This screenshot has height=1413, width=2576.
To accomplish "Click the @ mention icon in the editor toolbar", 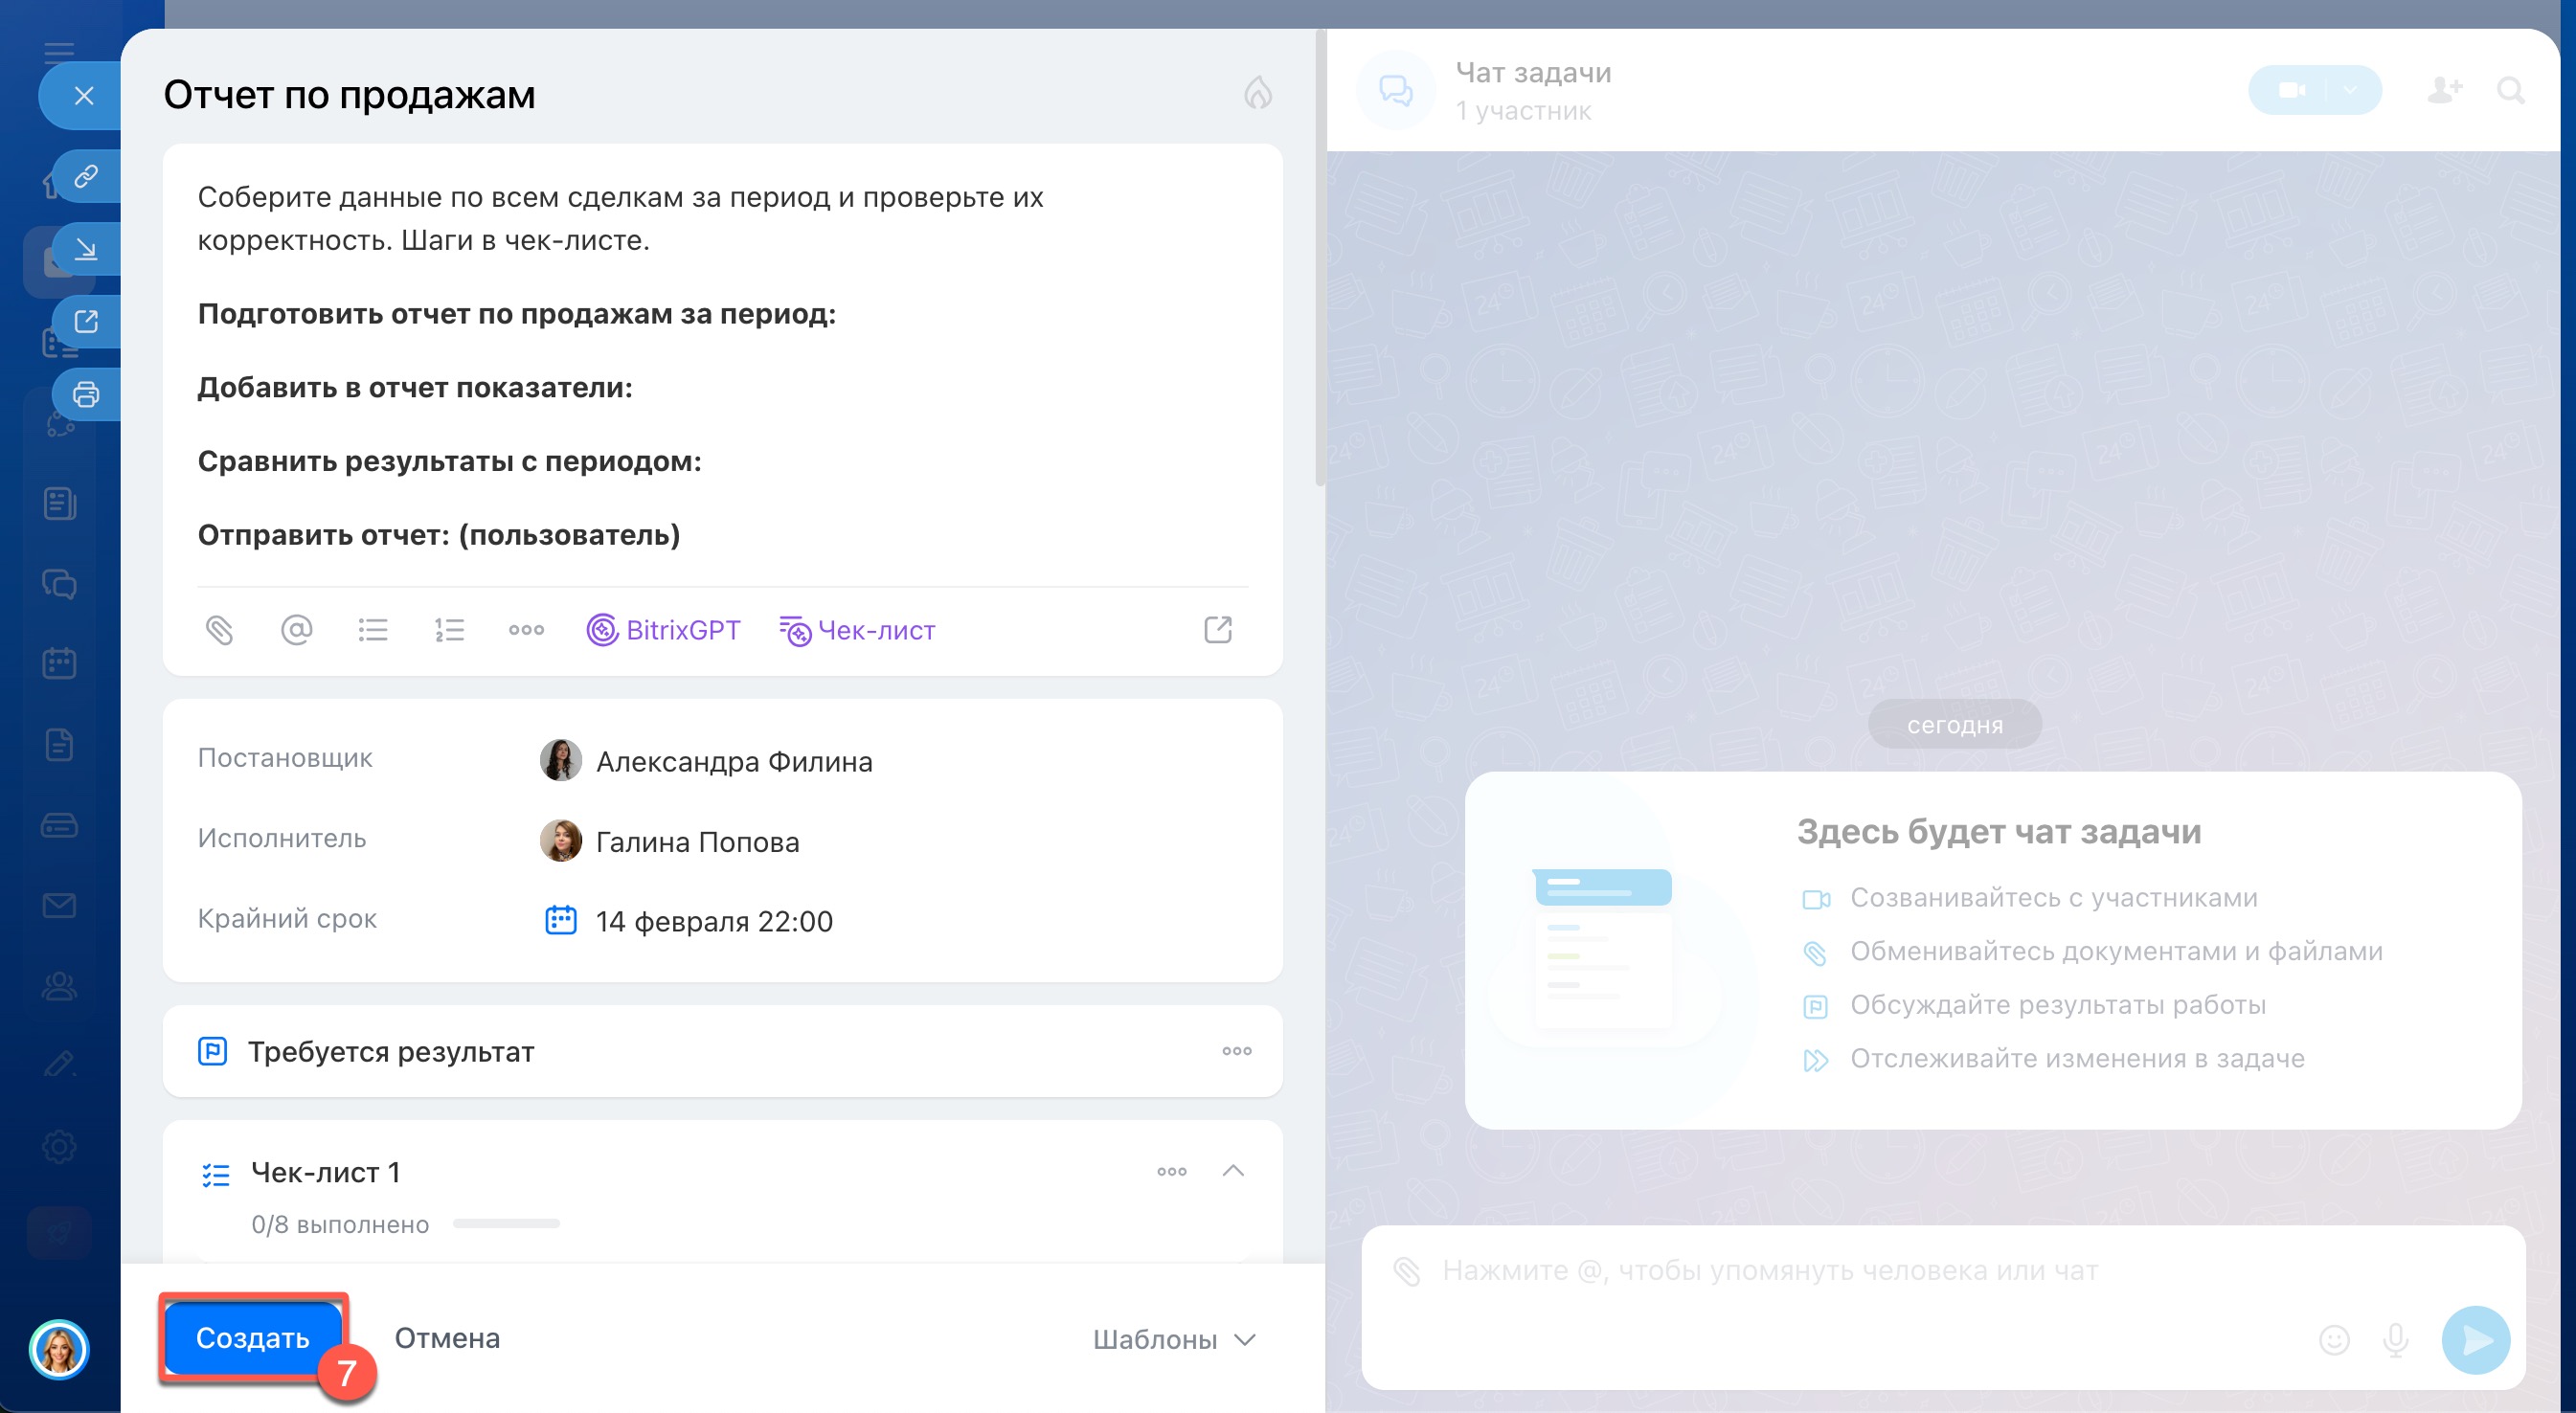I will [x=296, y=630].
